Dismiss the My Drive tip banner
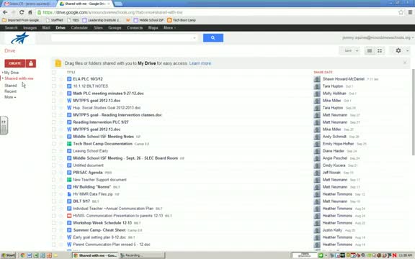 tap(405, 63)
